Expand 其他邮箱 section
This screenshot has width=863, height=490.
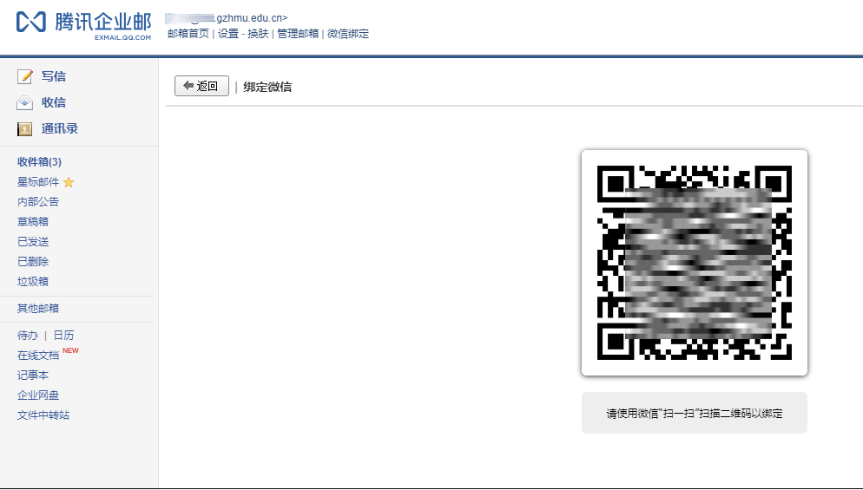point(38,309)
